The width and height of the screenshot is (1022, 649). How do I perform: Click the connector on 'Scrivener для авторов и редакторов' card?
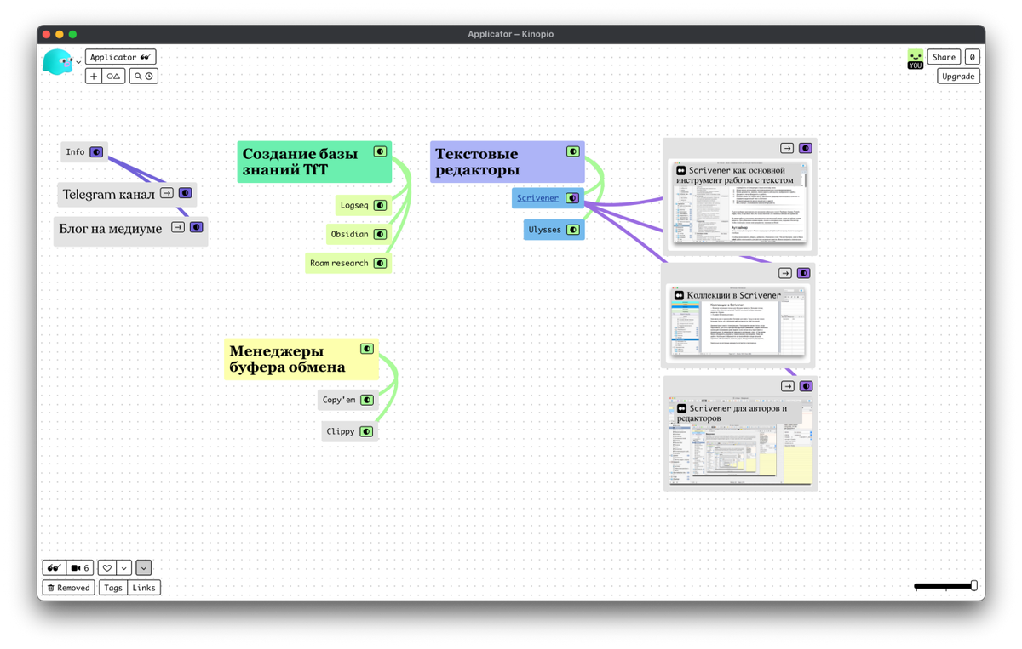(x=806, y=386)
